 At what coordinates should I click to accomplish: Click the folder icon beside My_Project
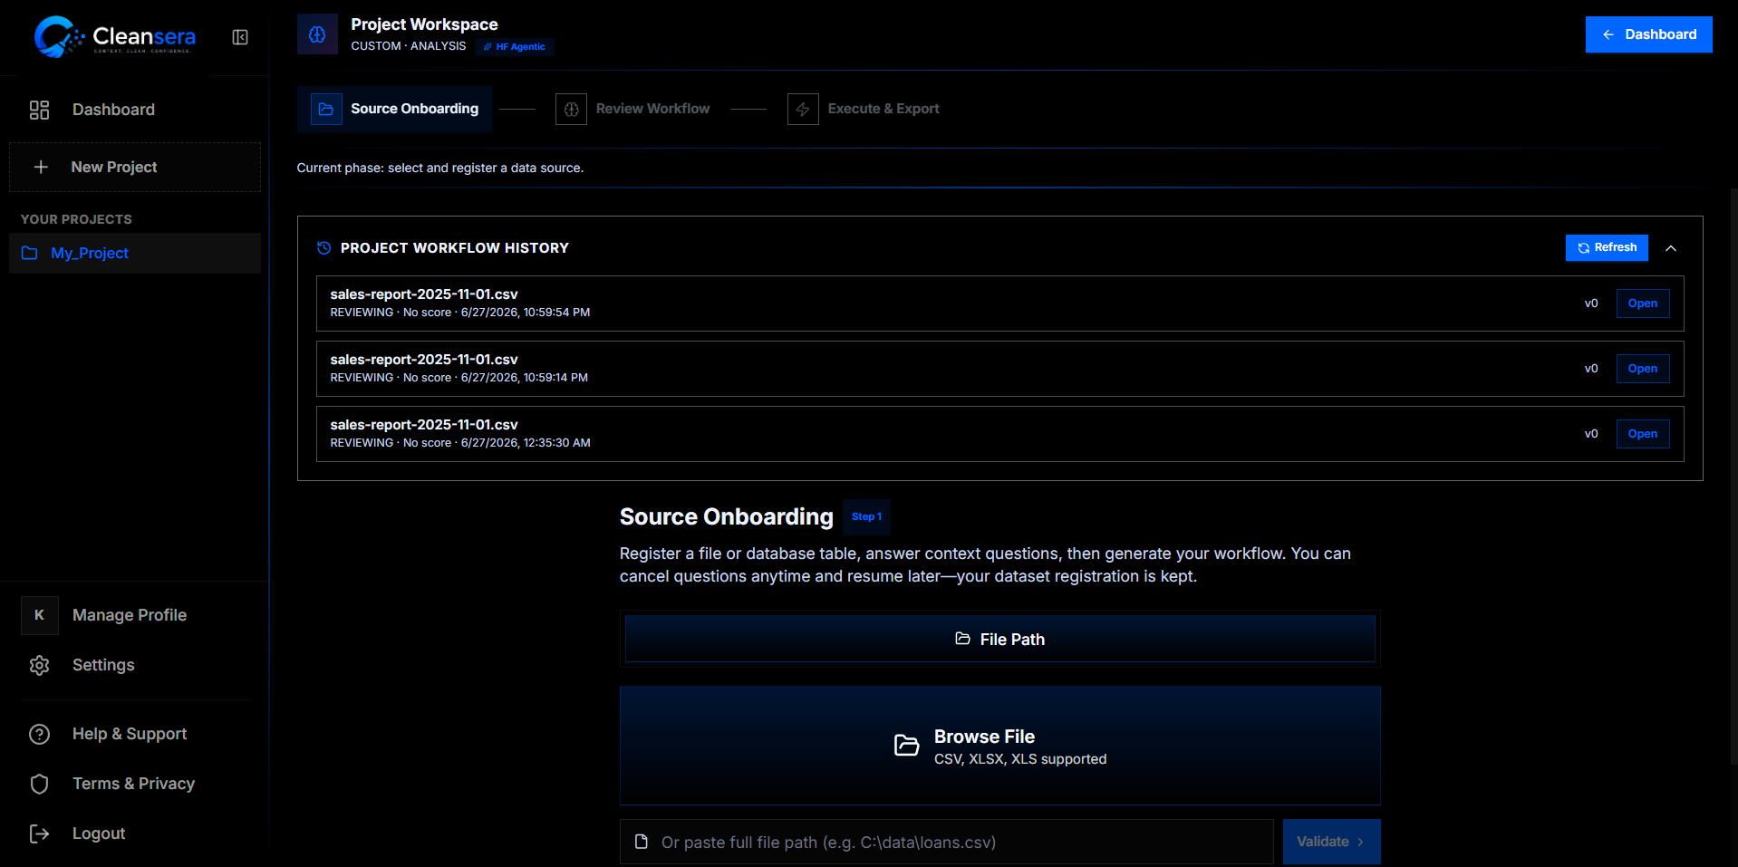click(x=30, y=254)
